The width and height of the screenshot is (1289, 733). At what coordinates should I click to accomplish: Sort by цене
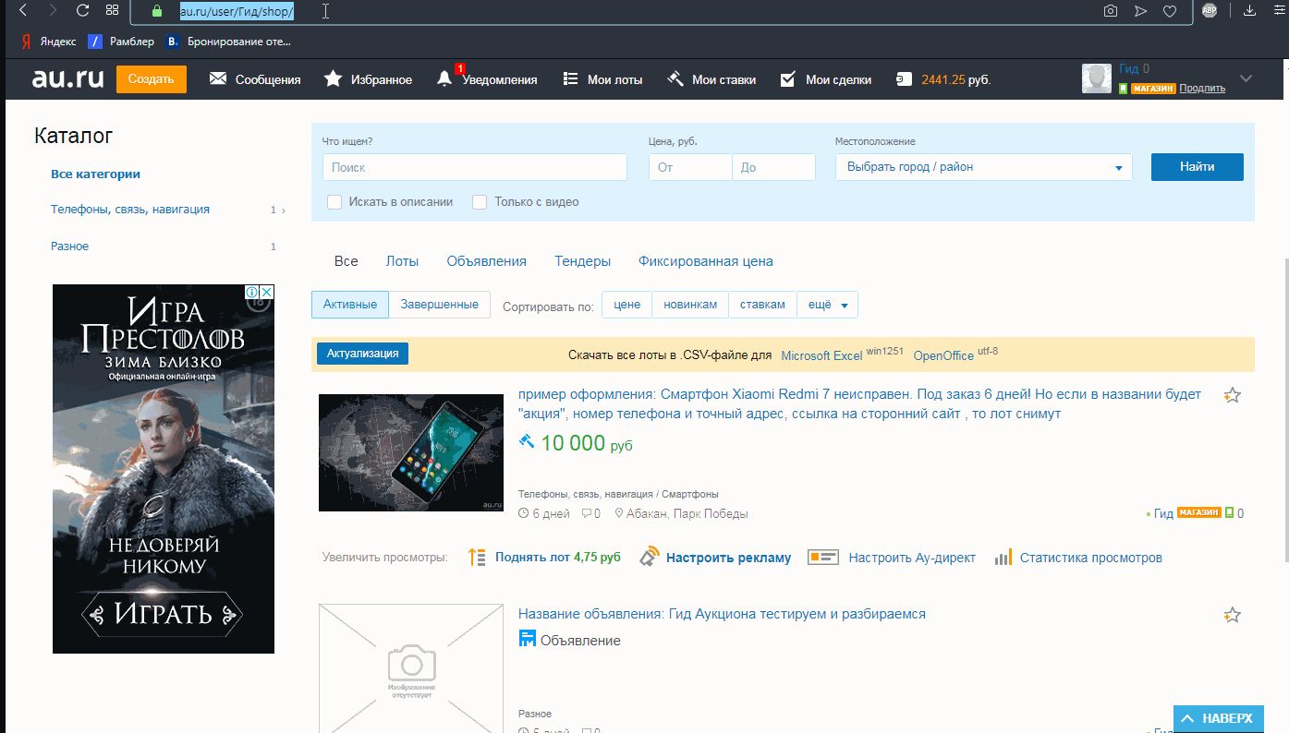[x=626, y=305]
